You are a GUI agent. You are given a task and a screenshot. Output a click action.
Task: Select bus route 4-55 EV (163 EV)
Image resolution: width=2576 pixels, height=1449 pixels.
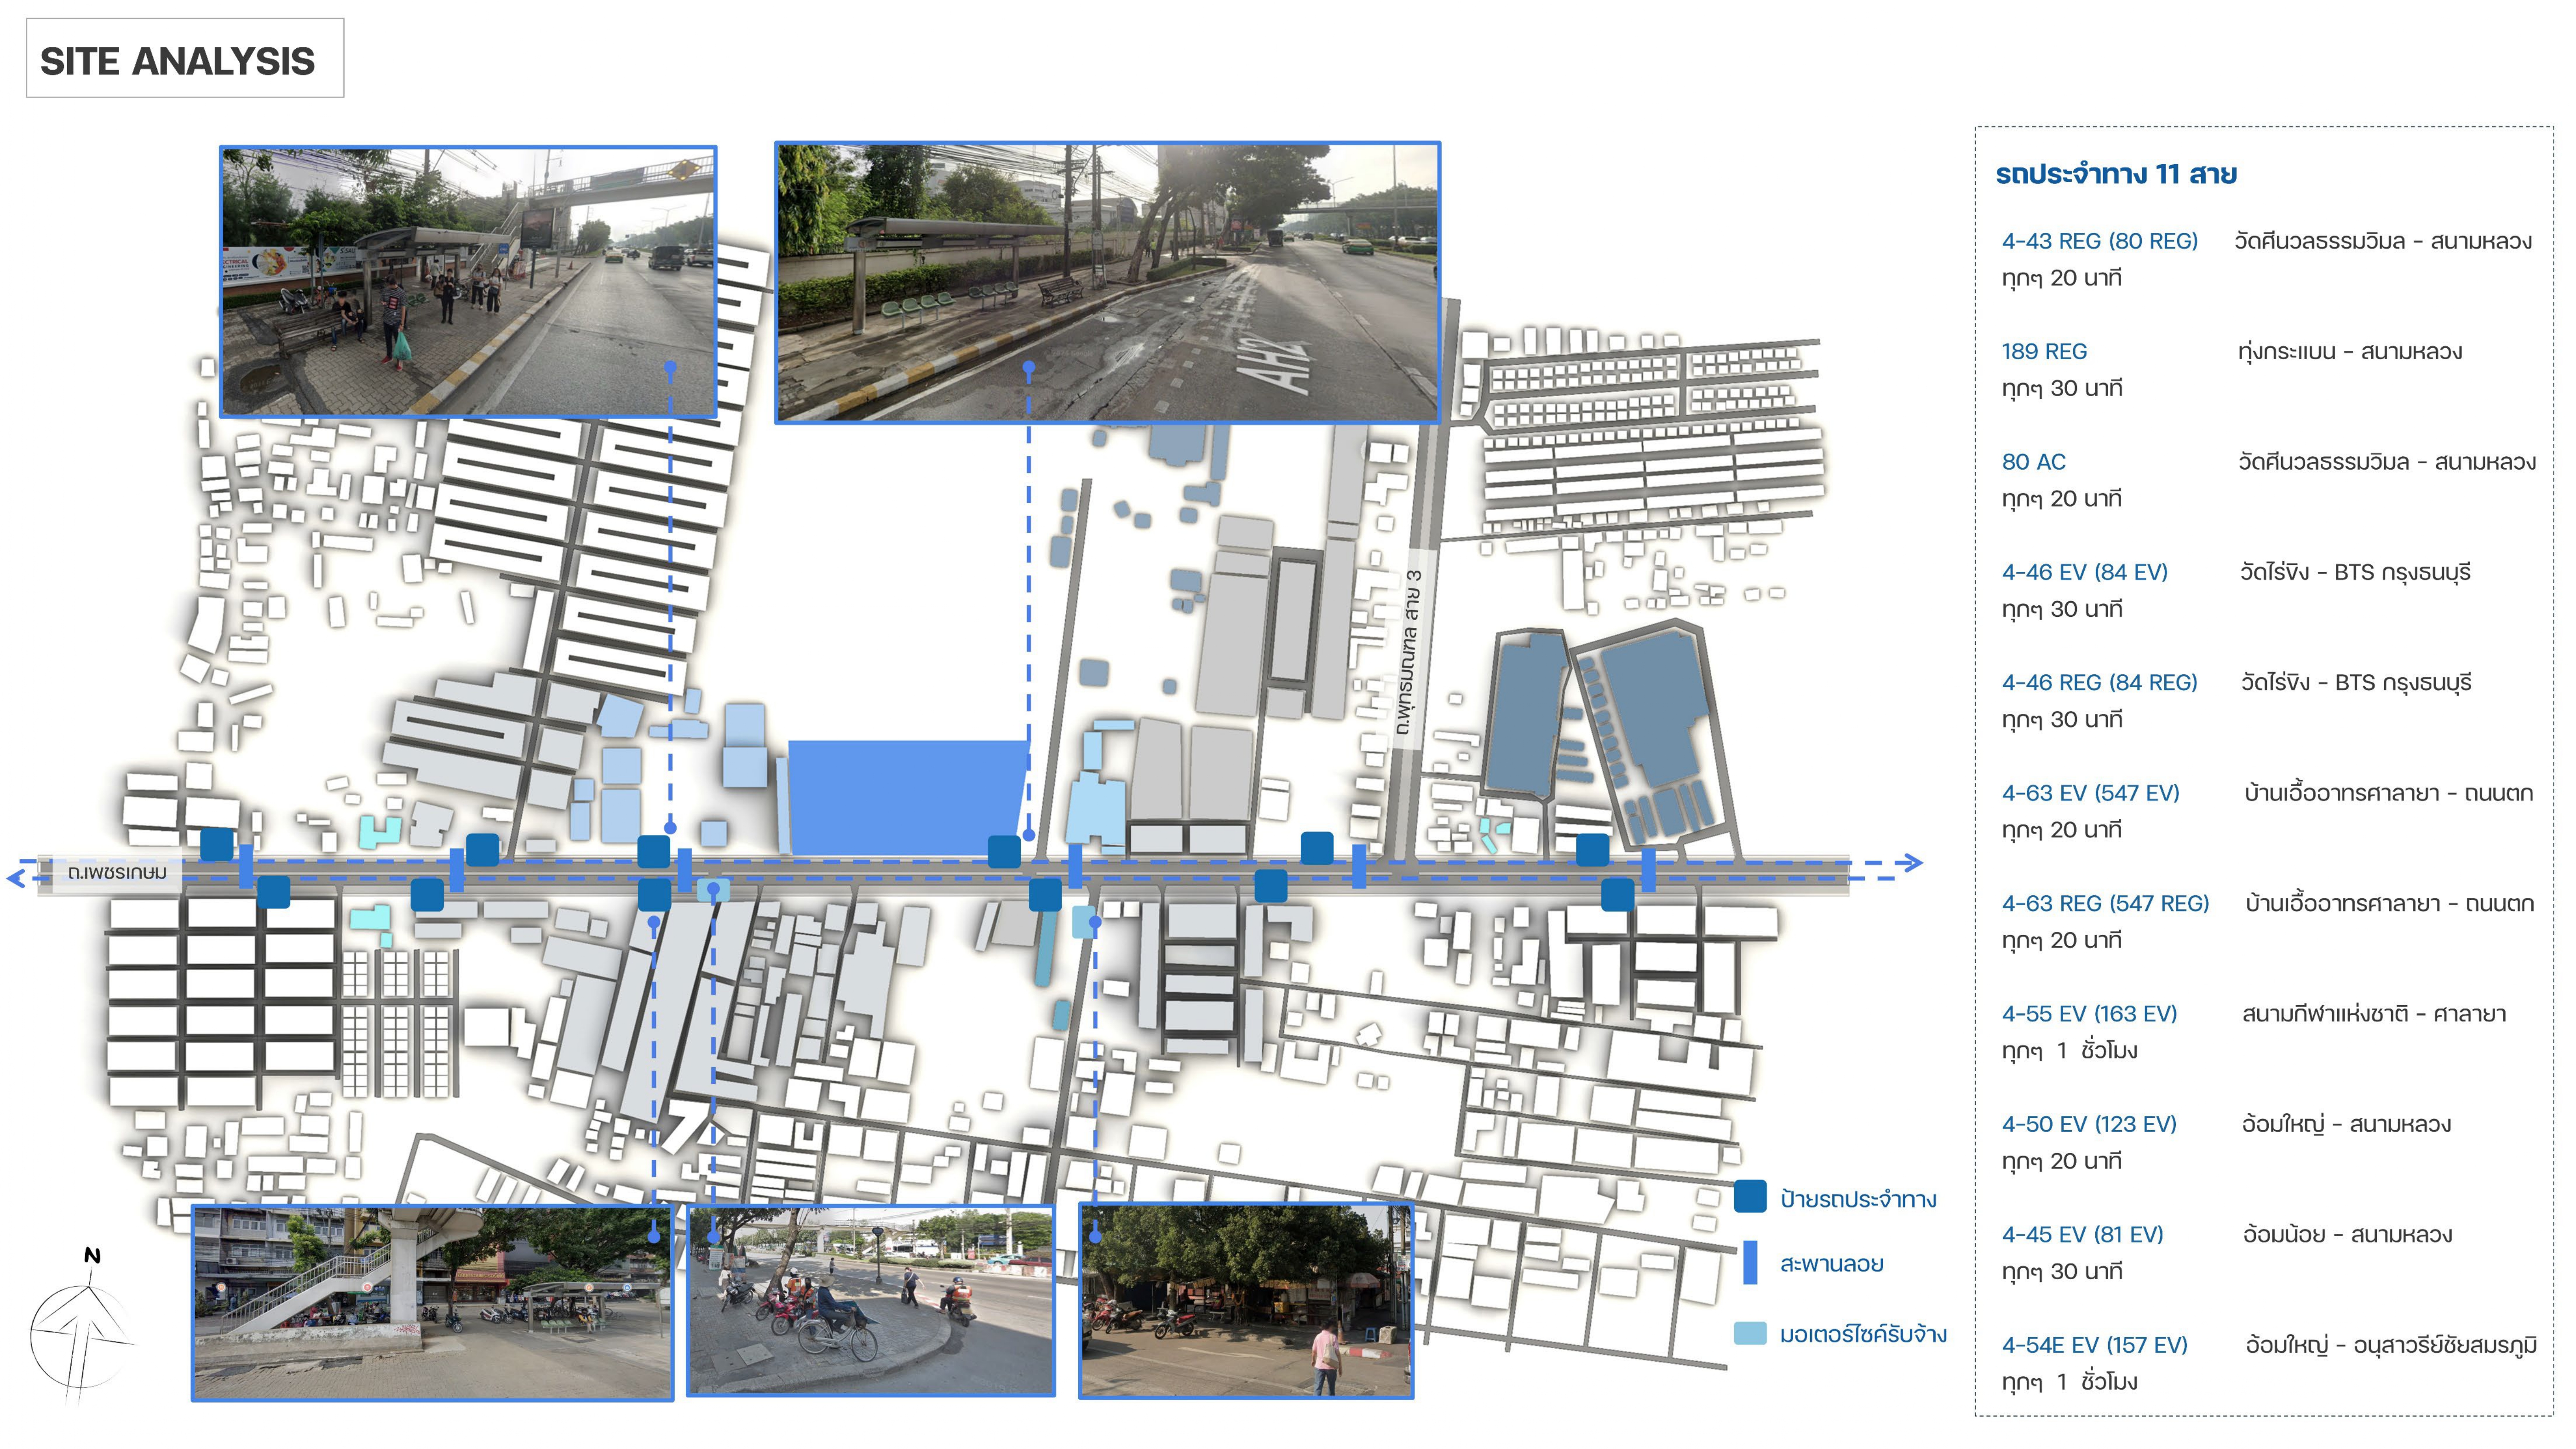point(2089,1014)
